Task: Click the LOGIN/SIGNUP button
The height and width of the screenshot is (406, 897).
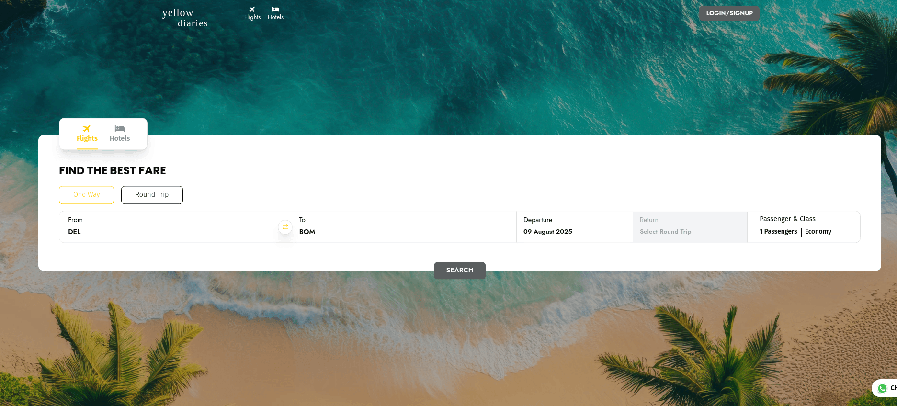Action: tap(729, 13)
